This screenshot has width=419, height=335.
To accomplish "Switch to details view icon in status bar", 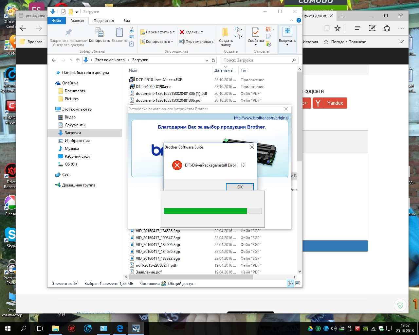I will tap(290, 284).
